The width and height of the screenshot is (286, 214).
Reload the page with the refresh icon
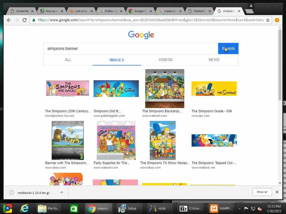[x=25, y=20]
